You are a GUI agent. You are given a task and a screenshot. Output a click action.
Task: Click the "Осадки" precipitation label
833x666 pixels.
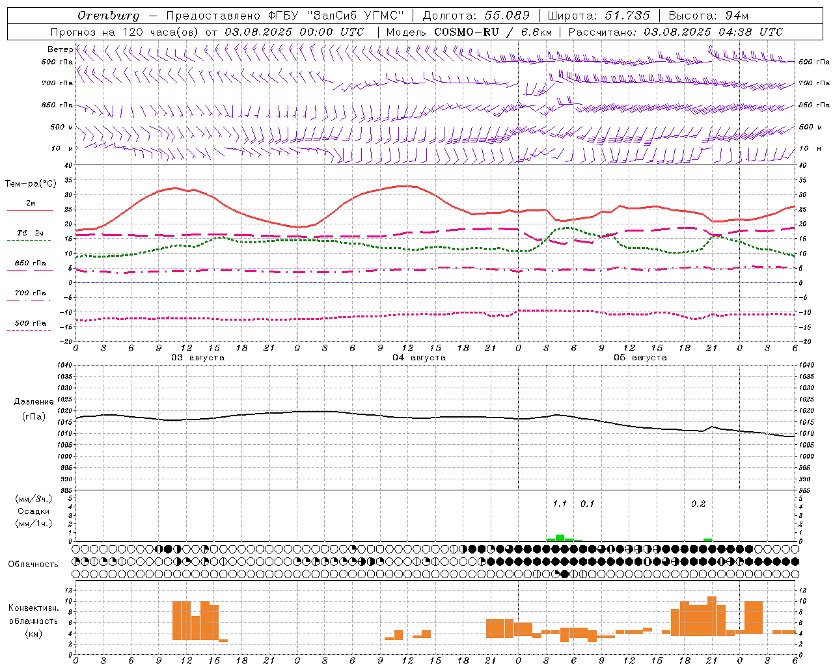point(34,511)
